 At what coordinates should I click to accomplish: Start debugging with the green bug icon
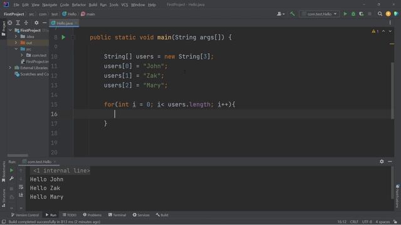coord(353,14)
